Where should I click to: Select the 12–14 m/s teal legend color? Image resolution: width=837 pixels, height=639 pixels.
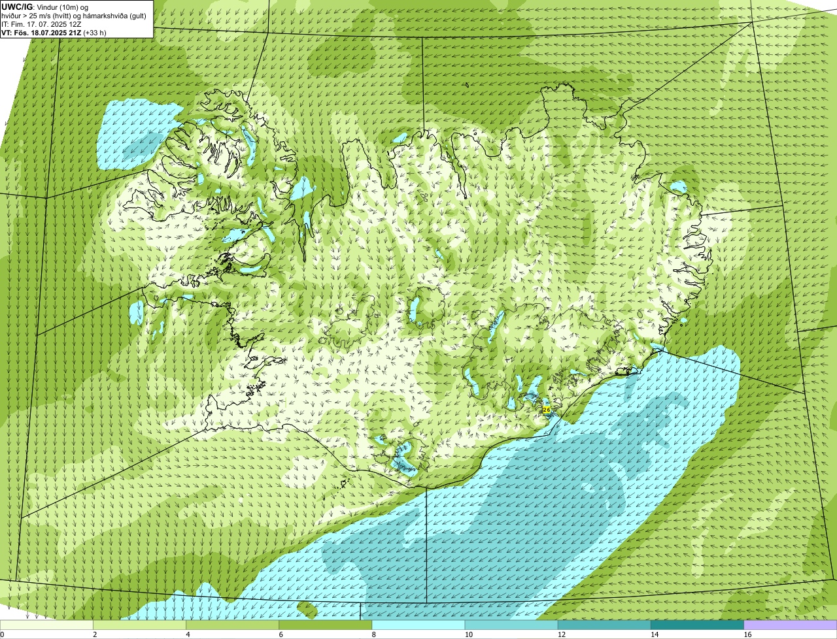coord(604,625)
